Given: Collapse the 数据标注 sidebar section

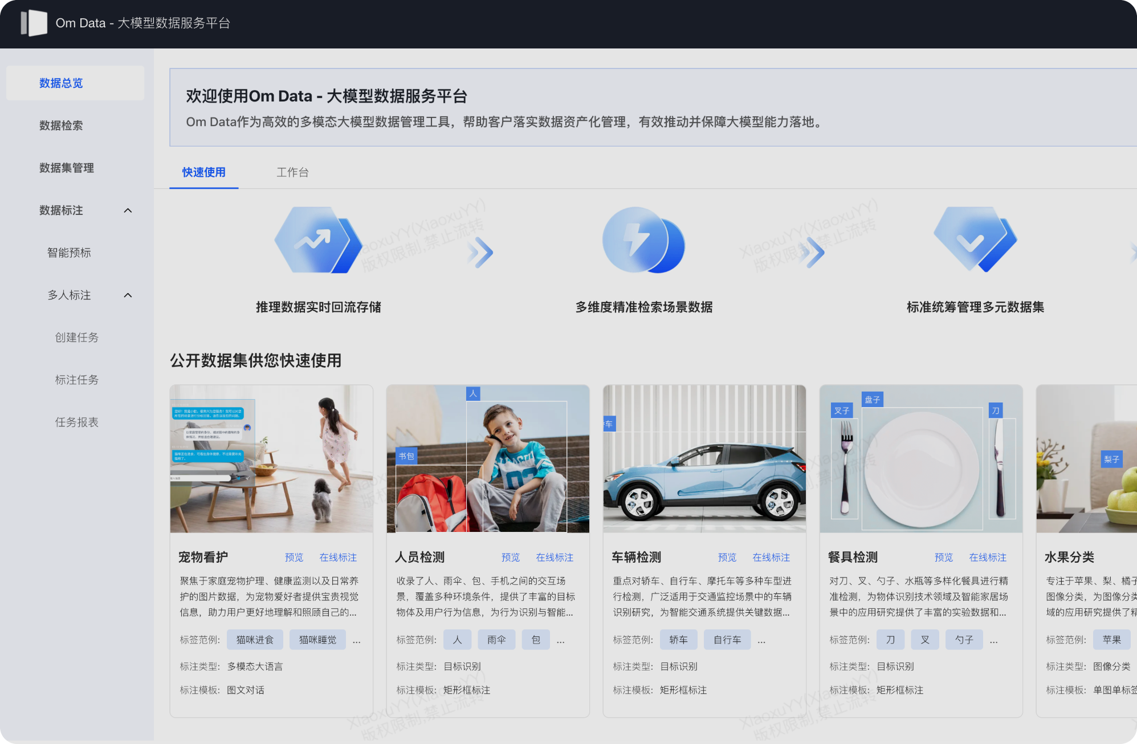Looking at the screenshot, I should point(128,210).
